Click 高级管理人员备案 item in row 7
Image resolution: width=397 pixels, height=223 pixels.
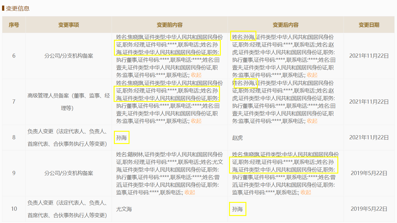click(69, 102)
